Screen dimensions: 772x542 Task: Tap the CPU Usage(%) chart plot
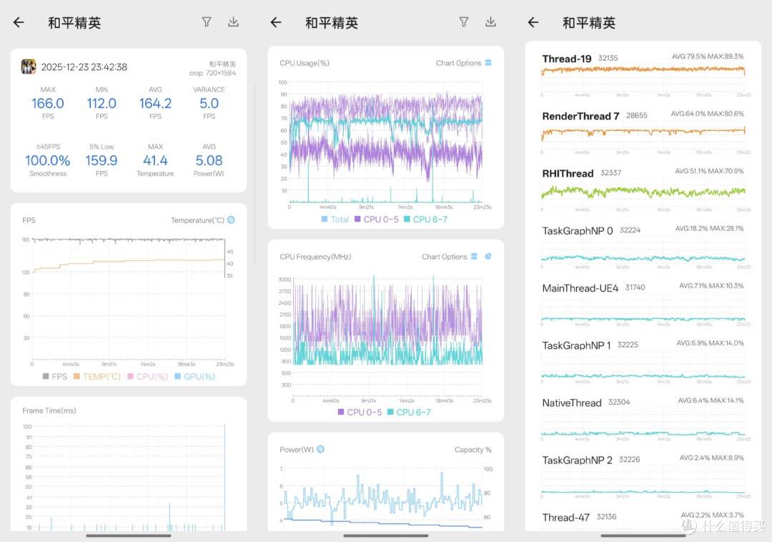point(385,142)
